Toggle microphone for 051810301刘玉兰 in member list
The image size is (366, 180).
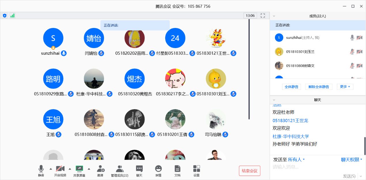pos(352,52)
